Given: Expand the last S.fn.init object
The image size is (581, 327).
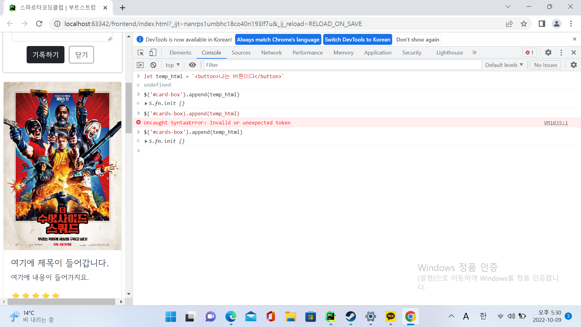Looking at the screenshot, I should (146, 141).
